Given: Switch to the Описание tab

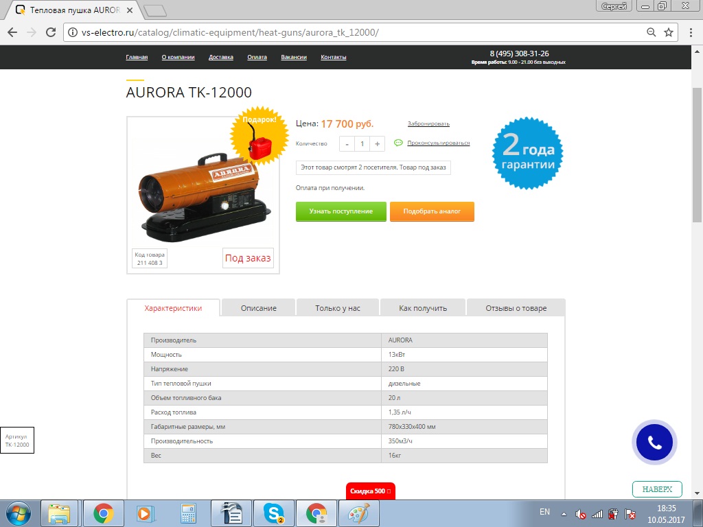Looking at the screenshot, I should pyautogui.click(x=259, y=308).
